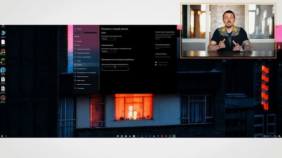Open the yellow File Explorer taskbar icon
Screen dimensions: 282x158
118,136
